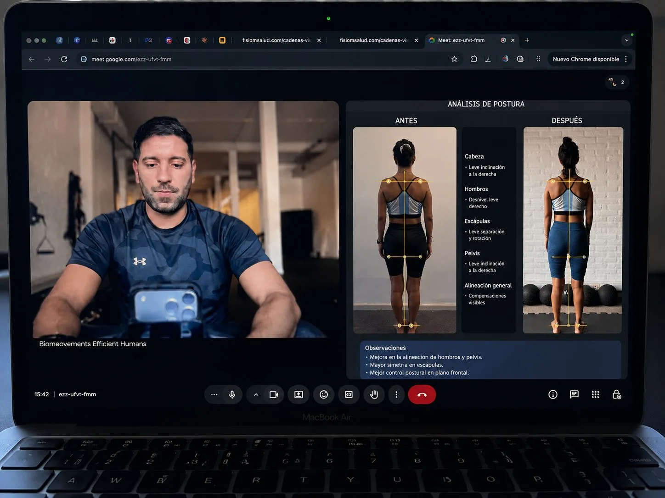Open the backgrounds and effects button

tap(349, 394)
